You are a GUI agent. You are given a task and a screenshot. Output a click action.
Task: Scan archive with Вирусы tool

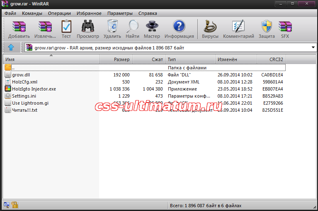[210, 26]
